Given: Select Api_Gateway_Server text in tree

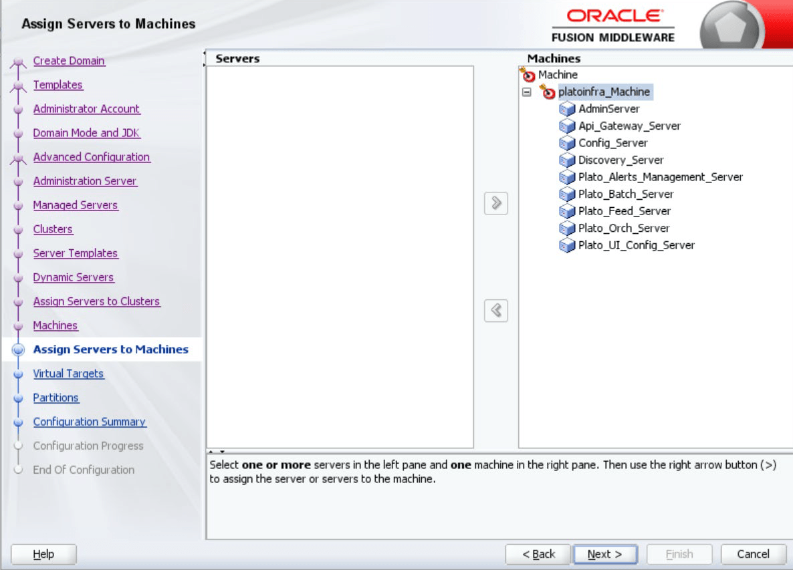Looking at the screenshot, I should pos(630,126).
